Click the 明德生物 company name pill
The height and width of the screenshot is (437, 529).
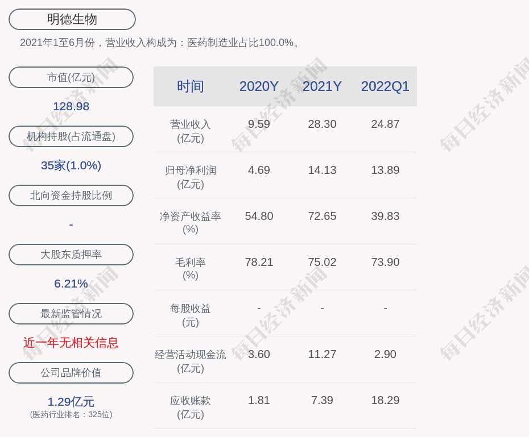(x=72, y=19)
